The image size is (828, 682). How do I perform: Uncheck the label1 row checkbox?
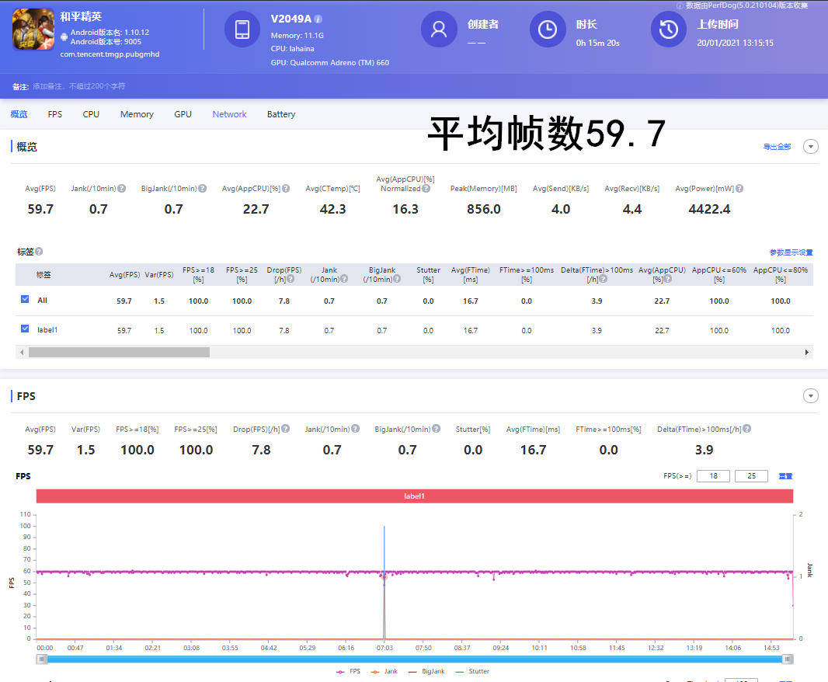pyautogui.click(x=25, y=329)
